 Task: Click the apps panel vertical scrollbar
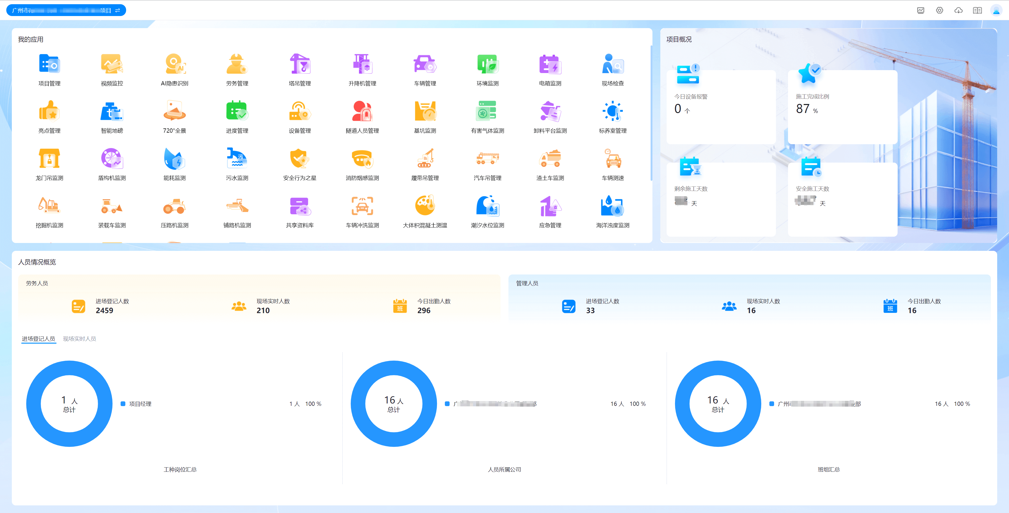[651, 113]
